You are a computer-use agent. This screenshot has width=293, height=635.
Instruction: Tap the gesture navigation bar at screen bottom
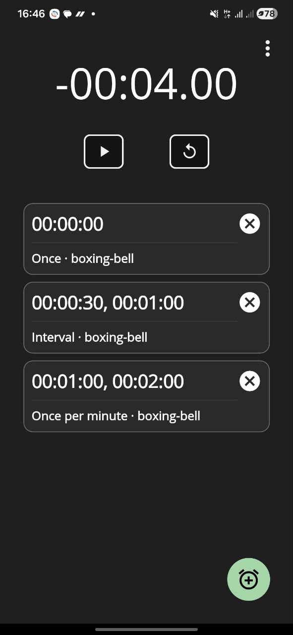point(146,629)
